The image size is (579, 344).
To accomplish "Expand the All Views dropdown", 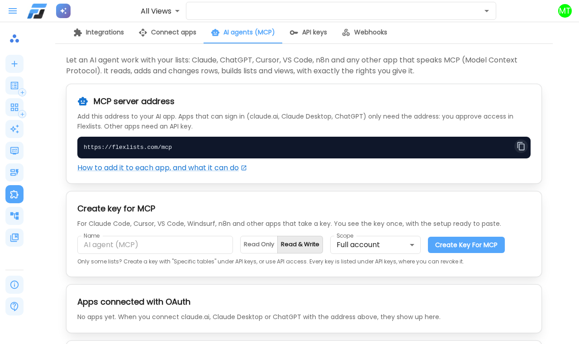I will 161,11.
